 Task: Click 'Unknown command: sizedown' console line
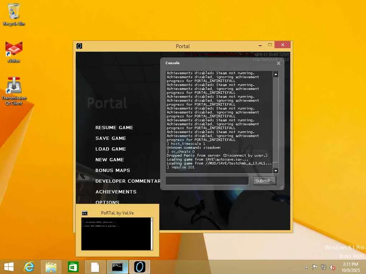(193, 148)
